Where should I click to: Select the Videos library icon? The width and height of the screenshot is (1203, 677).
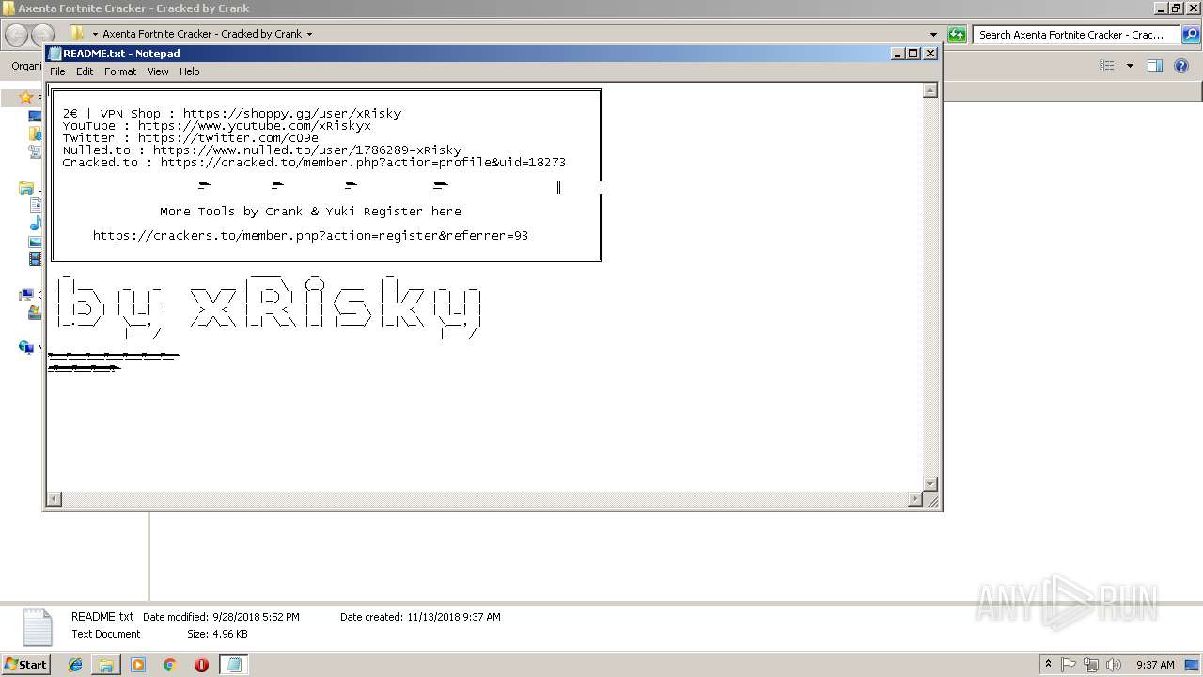coord(36,259)
